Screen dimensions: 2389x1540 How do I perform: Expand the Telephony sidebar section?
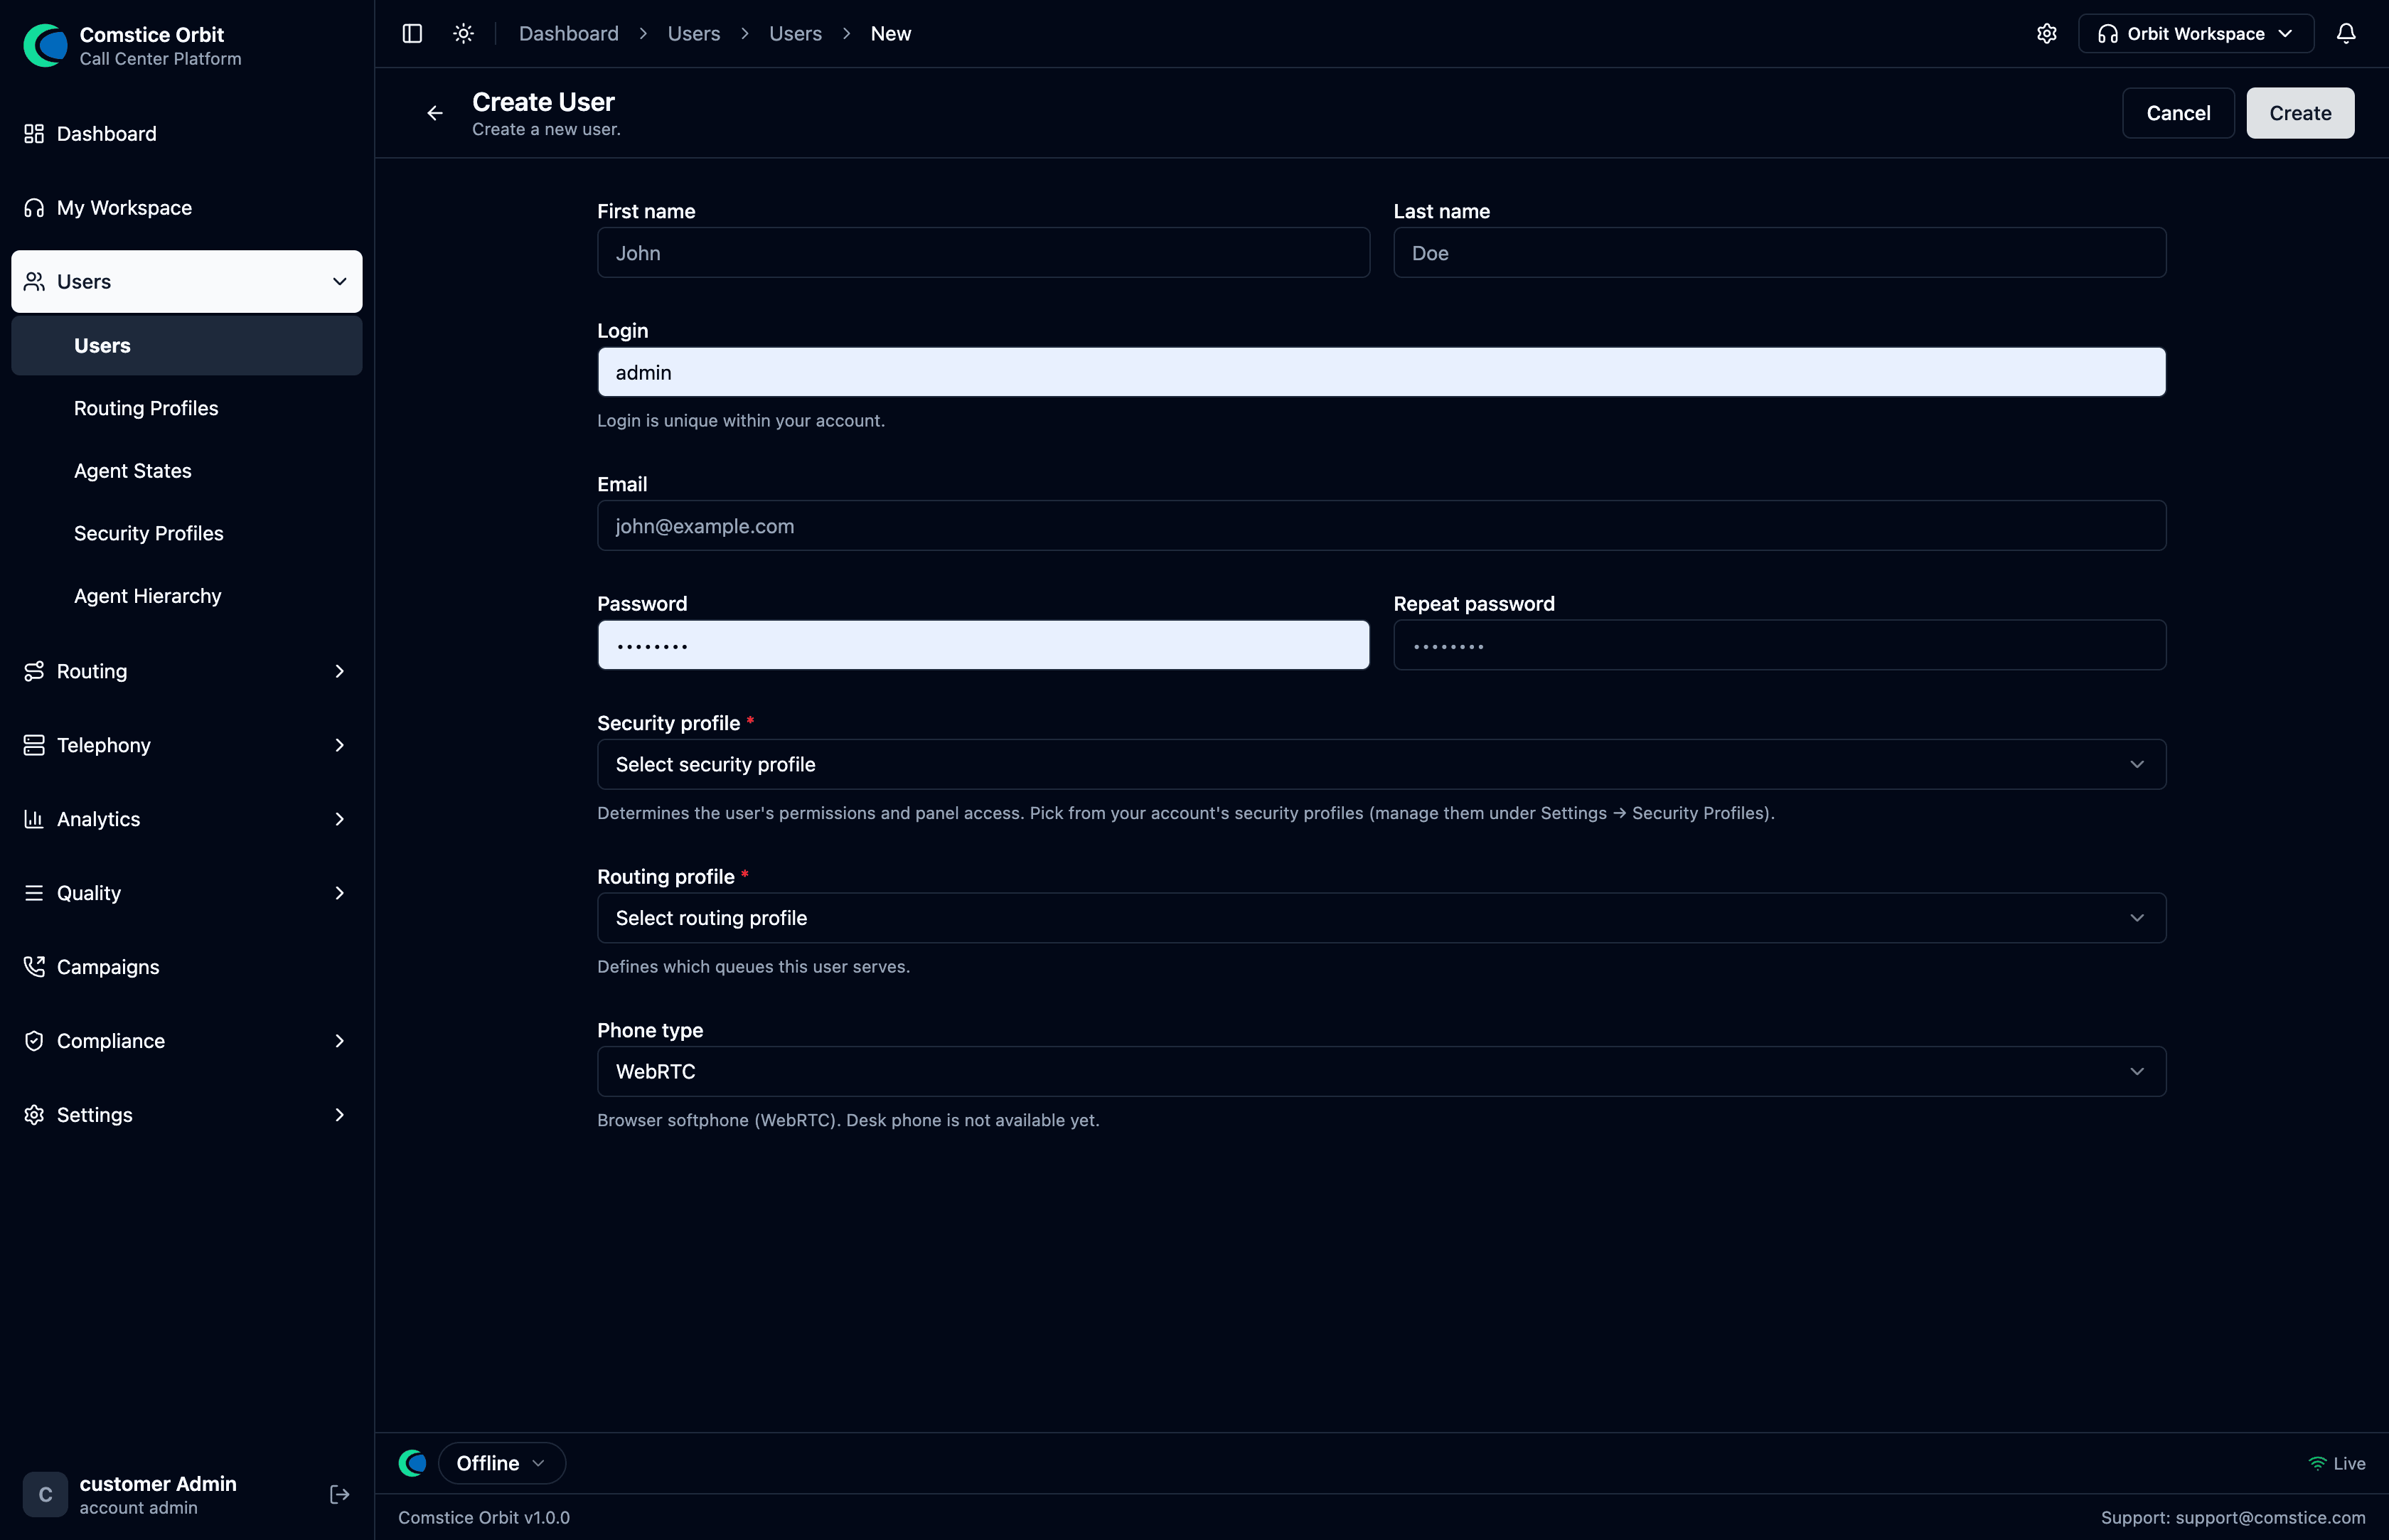pyautogui.click(x=339, y=745)
